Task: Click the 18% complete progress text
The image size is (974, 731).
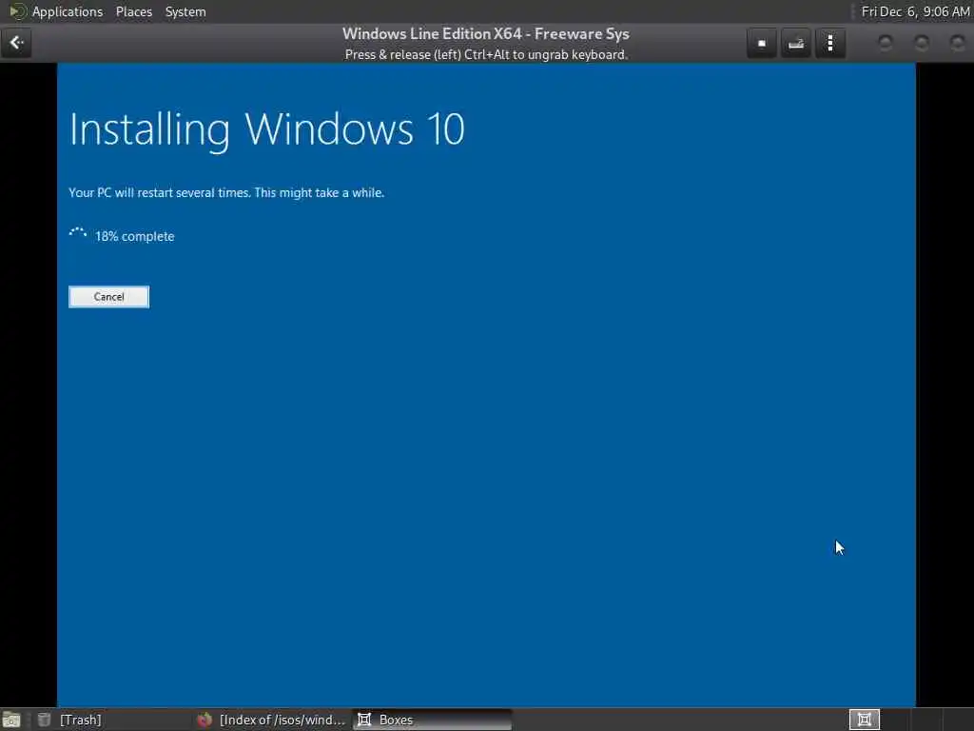Action: [x=134, y=236]
